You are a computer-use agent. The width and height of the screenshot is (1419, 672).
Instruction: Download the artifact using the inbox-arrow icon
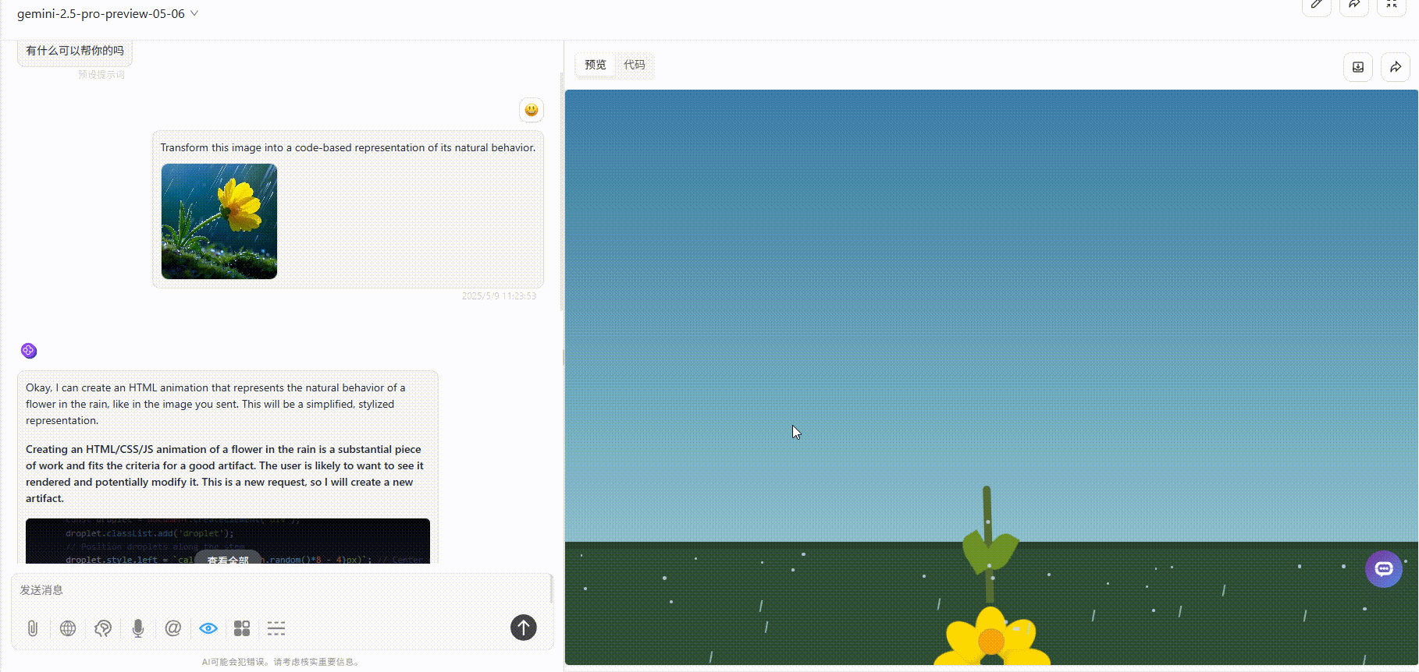[x=1358, y=67]
